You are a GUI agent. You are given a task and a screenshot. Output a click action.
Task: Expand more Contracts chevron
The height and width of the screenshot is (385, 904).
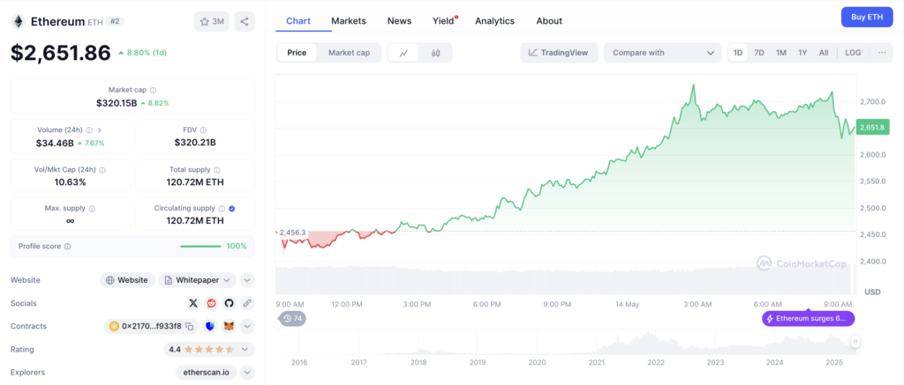coord(247,326)
